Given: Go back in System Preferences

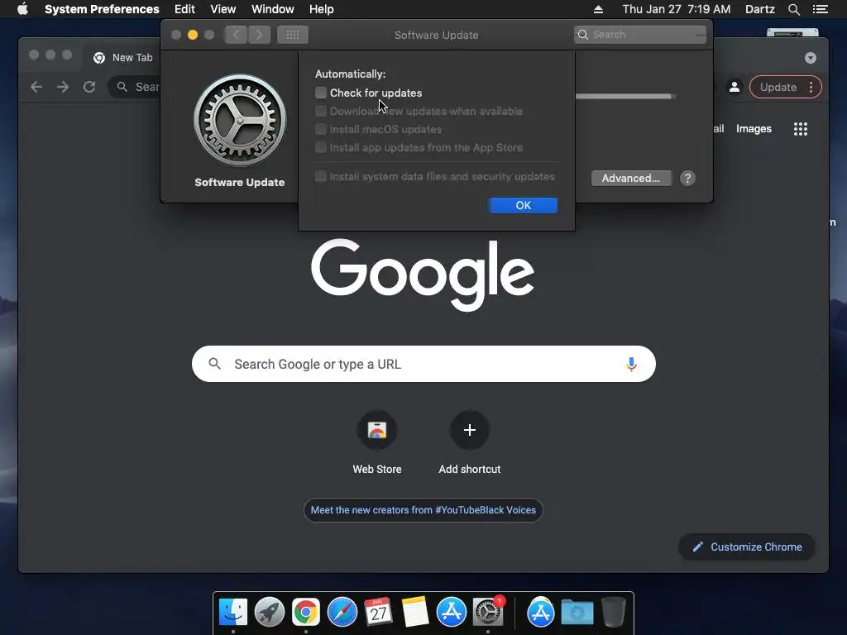Looking at the screenshot, I should [x=236, y=35].
